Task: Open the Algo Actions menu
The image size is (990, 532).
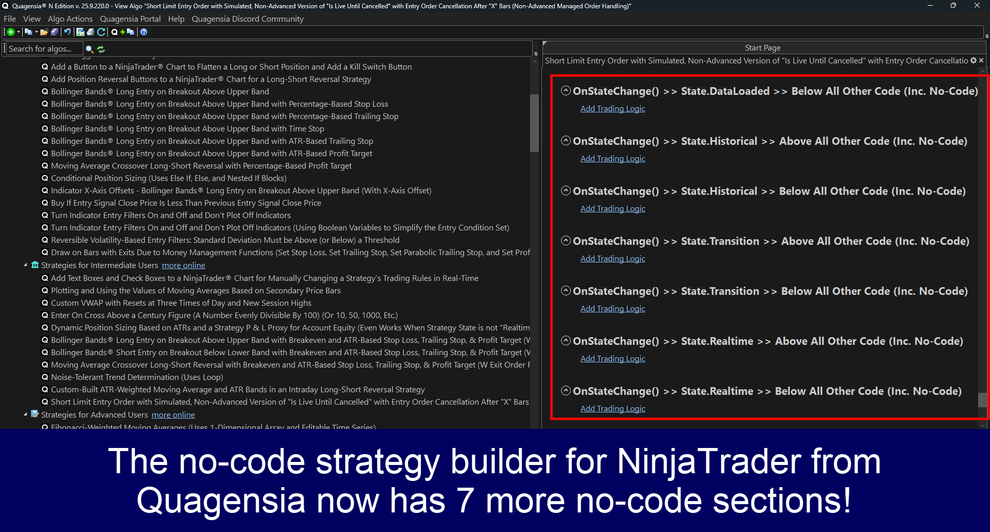Action: coord(70,19)
